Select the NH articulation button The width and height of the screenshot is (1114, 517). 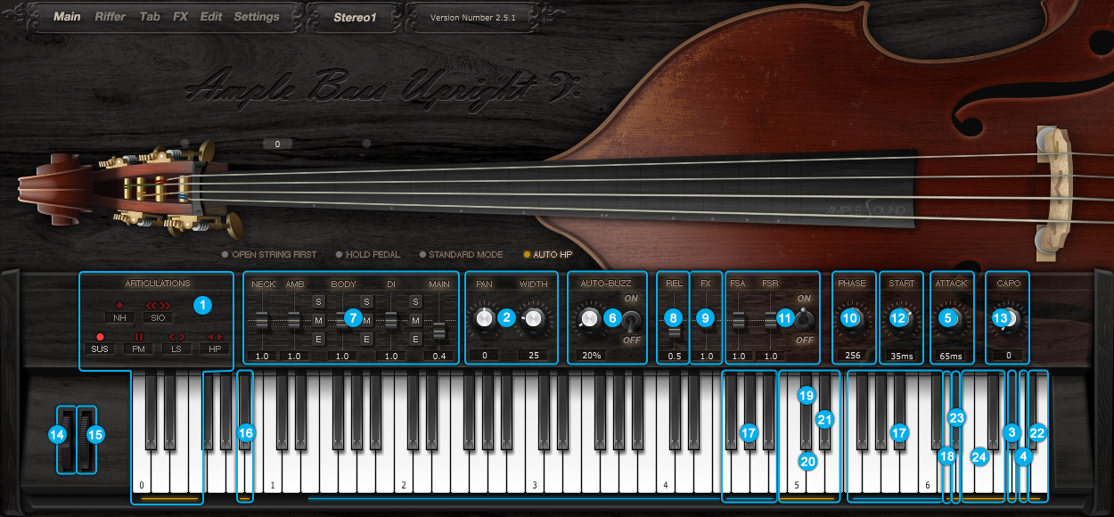click(x=119, y=317)
